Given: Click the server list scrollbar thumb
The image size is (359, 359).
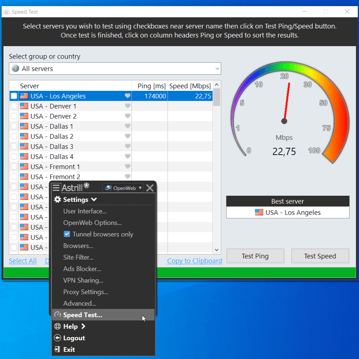Looking at the screenshot, I should point(216,97).
